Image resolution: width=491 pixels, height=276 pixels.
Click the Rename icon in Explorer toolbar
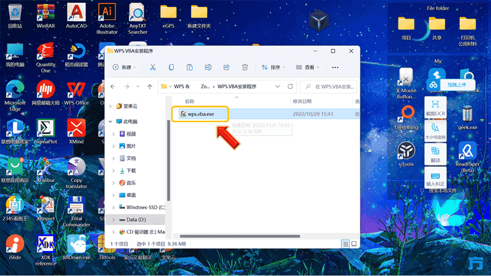click(208, 67)
